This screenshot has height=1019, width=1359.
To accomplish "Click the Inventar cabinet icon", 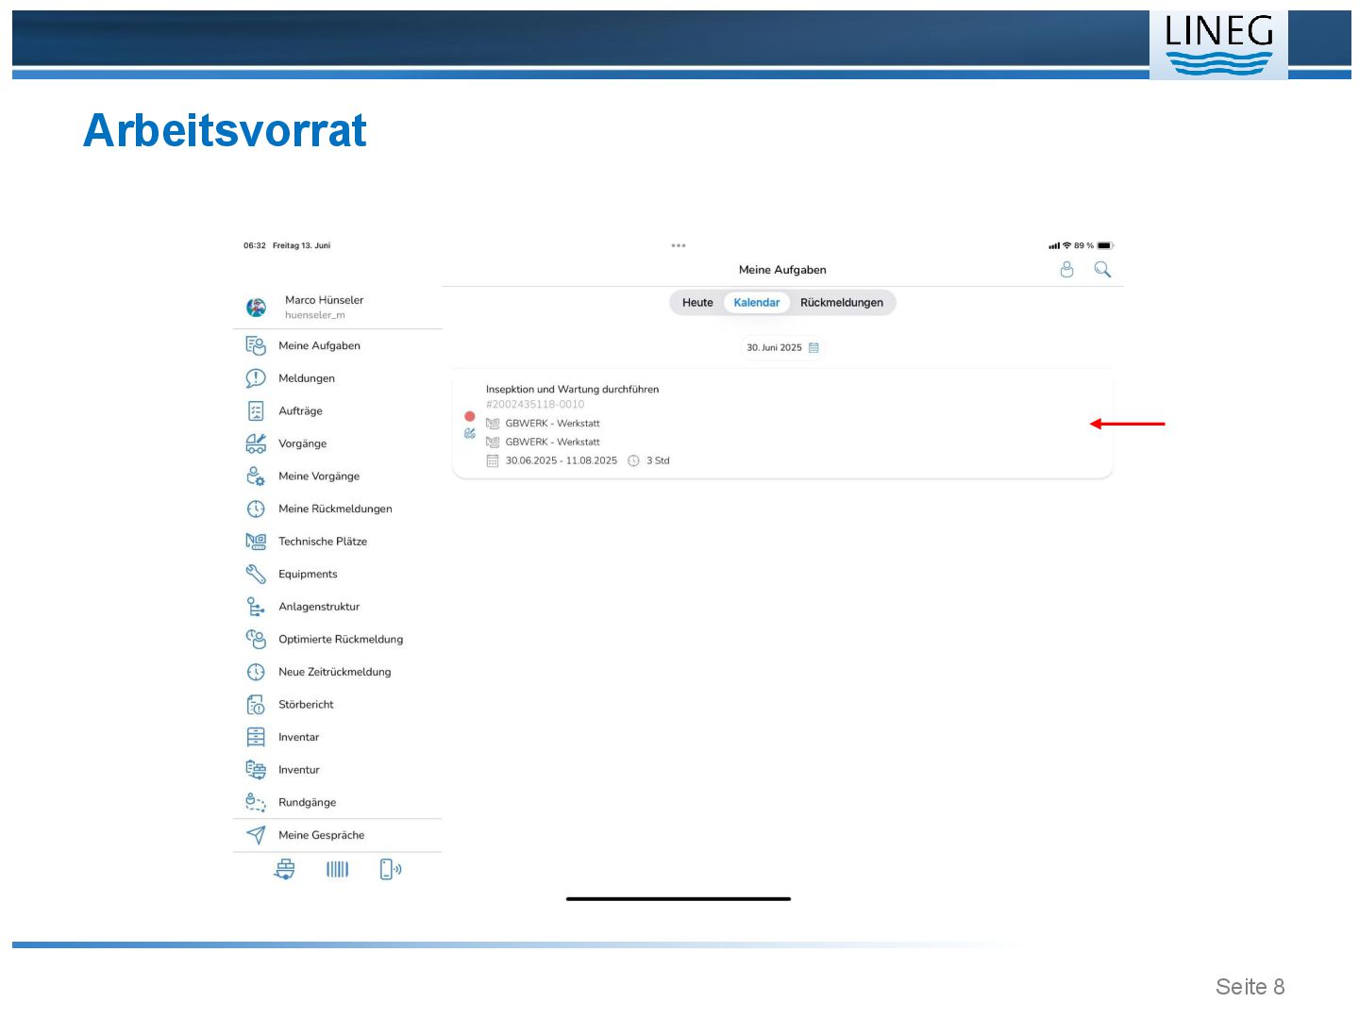I will 256,738.
